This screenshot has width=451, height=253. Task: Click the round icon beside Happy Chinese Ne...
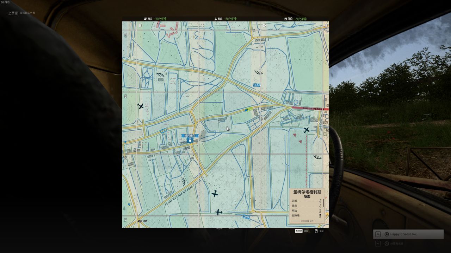click(387, 234)
